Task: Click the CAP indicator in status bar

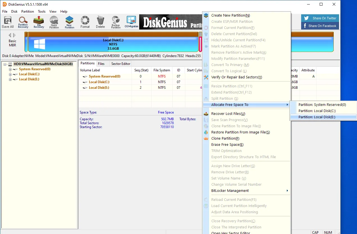Action: (315, 232)
